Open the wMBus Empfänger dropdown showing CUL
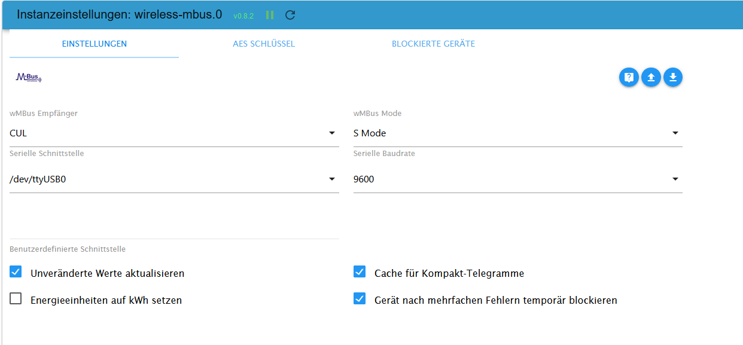743x345 pixels. (174, 133)
